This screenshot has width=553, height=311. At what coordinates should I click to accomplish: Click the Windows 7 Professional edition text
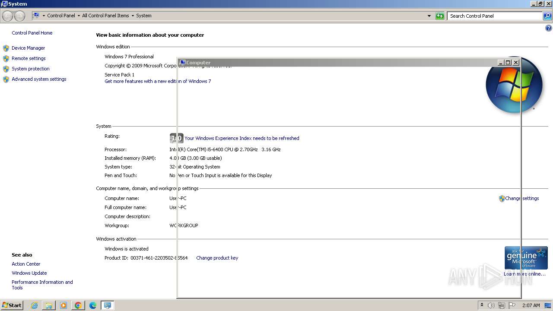(x=129, y=57)
